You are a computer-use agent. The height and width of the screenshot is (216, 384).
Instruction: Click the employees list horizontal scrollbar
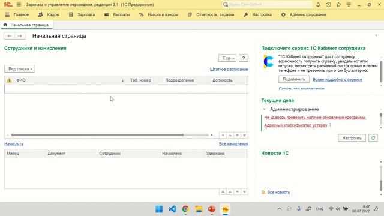(97, 135)
